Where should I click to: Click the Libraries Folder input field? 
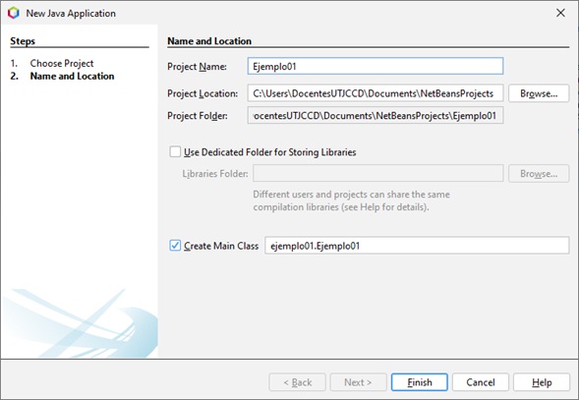[378, 173]
